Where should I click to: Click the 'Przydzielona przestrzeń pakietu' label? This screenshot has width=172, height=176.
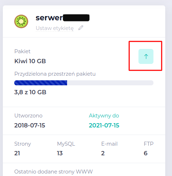click(x=55, y=74)
